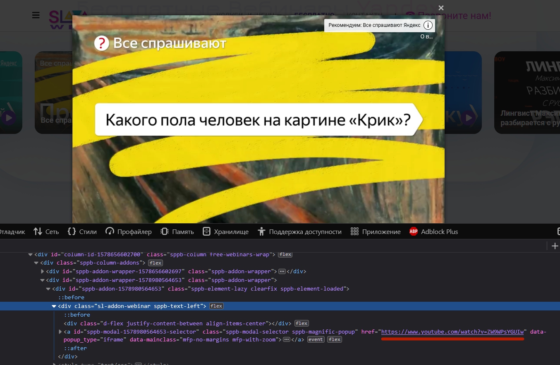
Task: Expand the sppb-addon-wrapper-1578656602697 div
Action: pyautogui.click(x=43, y=272)
